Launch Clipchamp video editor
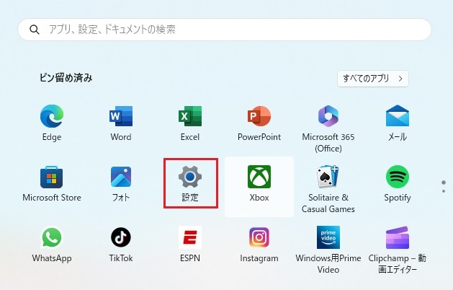 coord(398,250)
